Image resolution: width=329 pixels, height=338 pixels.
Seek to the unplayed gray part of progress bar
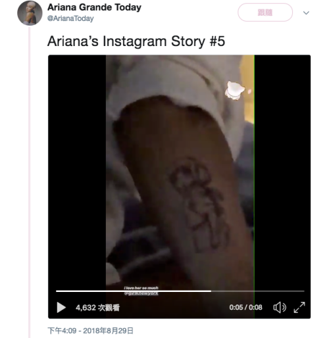coord(258,291)
